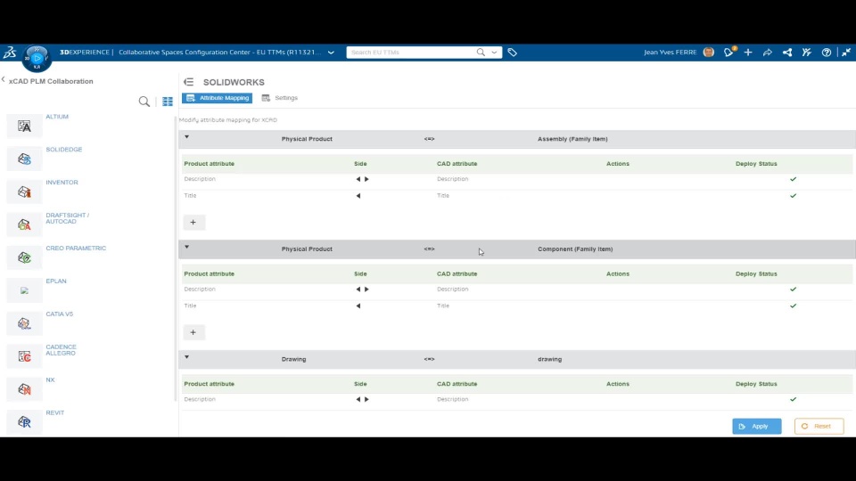Viewport: 856px width, 481px height.
Task: Toggle right arrow for Drawing Description row
Action: tap(366, 400)
